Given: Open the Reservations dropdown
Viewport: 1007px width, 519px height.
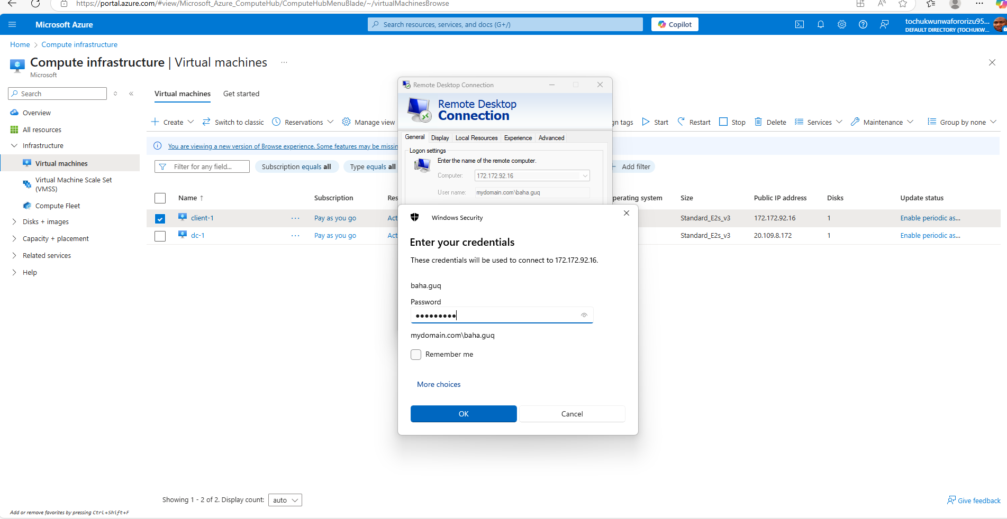Looking at the screenshot, I should [x=303, y=122].
